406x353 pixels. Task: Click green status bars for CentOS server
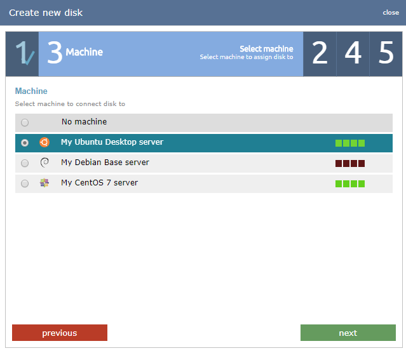tap(350, 183)
